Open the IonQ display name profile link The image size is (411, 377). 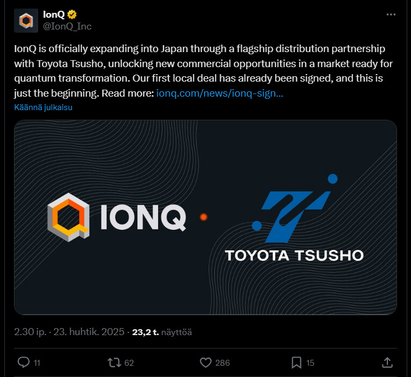[x=54, y=15]
